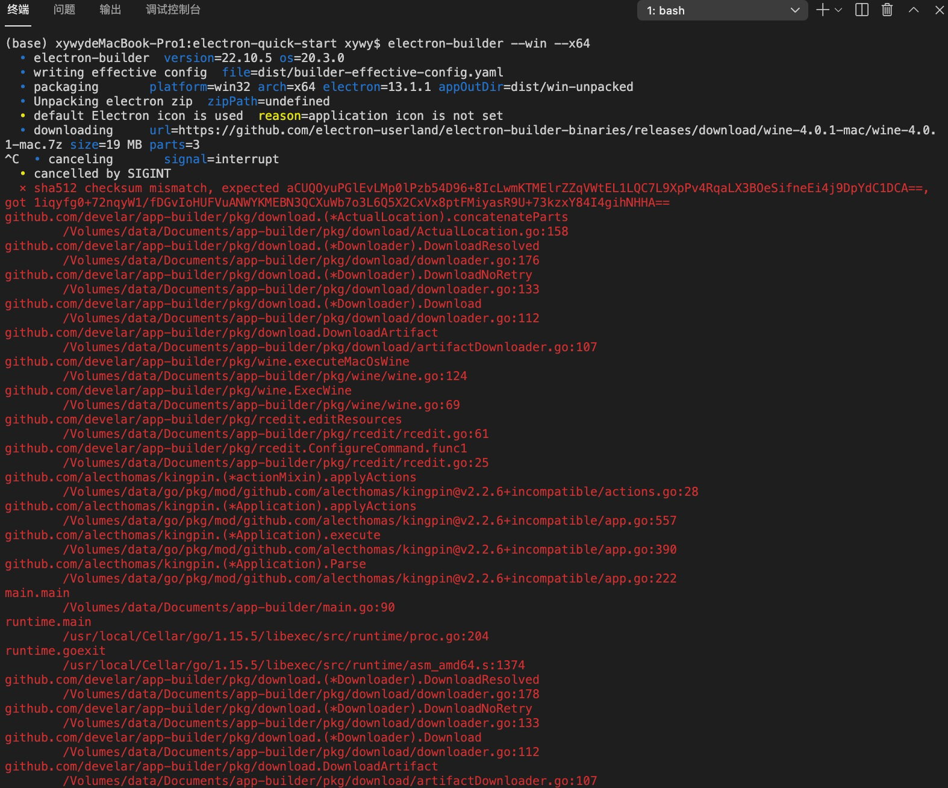Click the kingpin app.go:222 path
948x788 pixels.
(370, 578)
